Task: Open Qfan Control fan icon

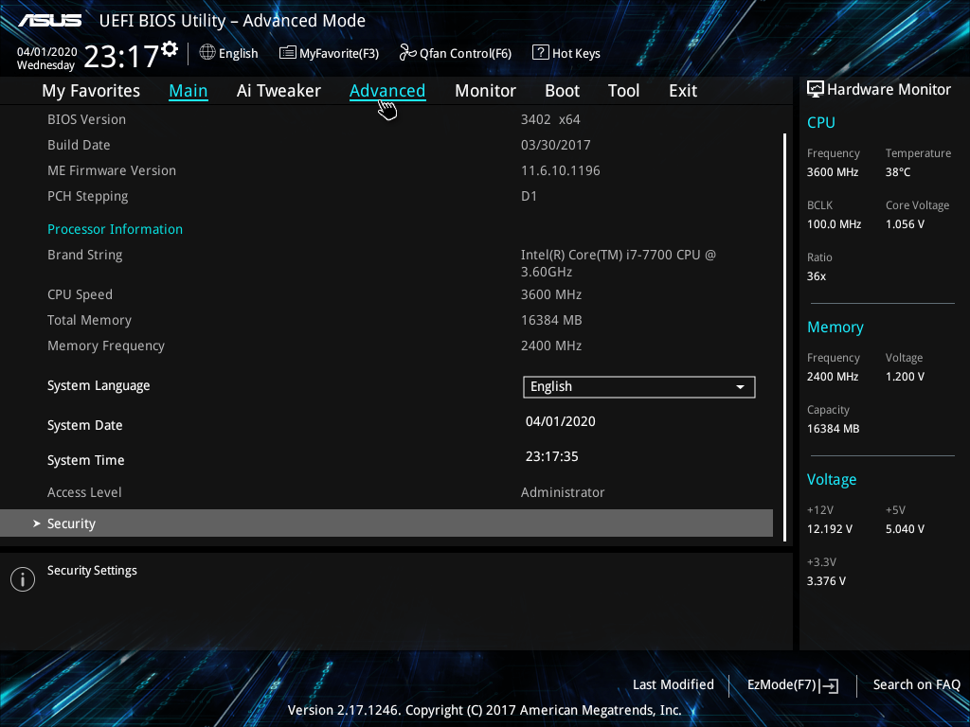Action: coord(407,53)
